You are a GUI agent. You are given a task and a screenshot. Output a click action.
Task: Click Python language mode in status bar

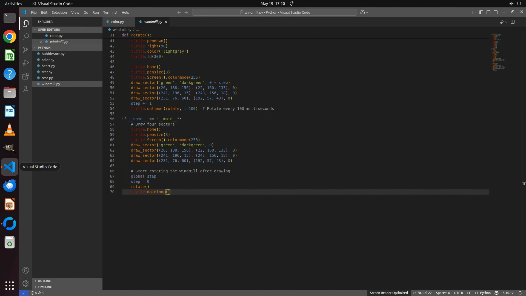(485, 293)
